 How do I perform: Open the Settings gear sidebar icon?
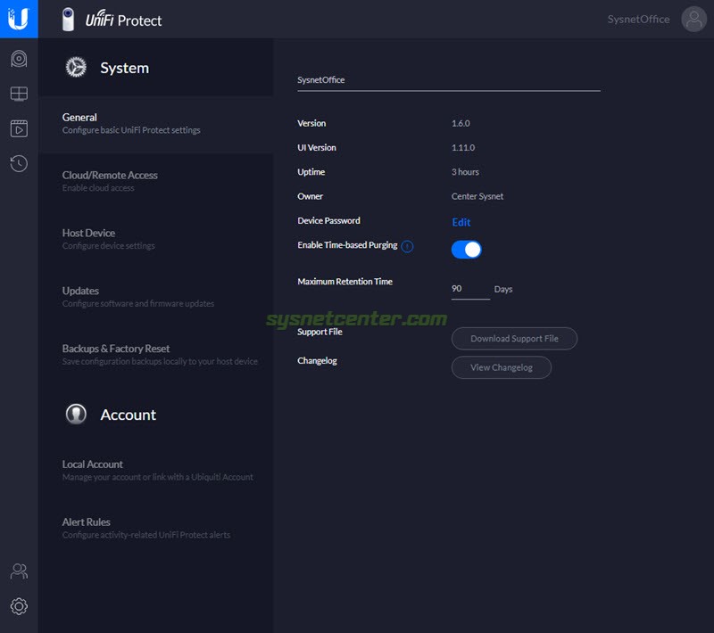click(x=19, y=606)
